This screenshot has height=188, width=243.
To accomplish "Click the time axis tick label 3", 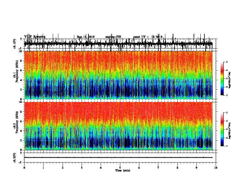I will coord(82,168).
